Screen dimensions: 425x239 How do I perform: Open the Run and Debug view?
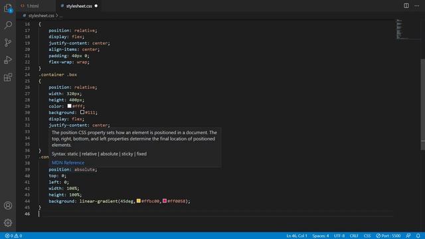click(x=8, y=60)
